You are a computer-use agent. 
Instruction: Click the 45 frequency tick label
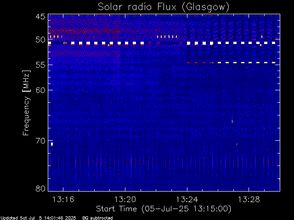point(40,16)
